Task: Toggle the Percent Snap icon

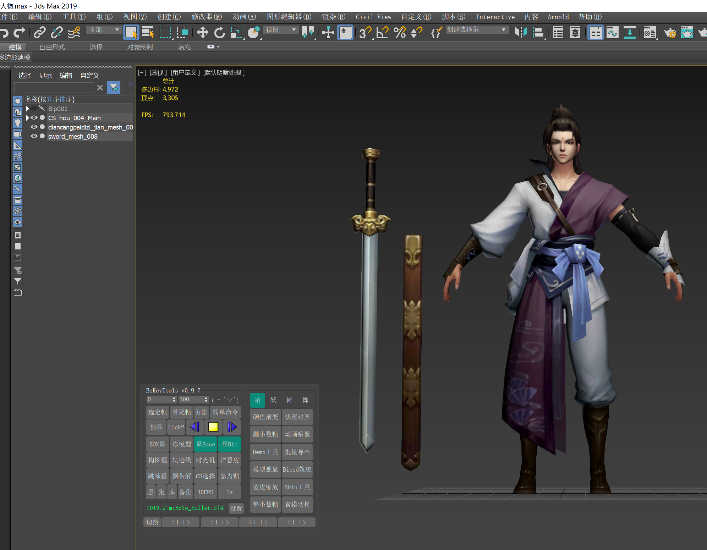Action: [x=400, y=33]
